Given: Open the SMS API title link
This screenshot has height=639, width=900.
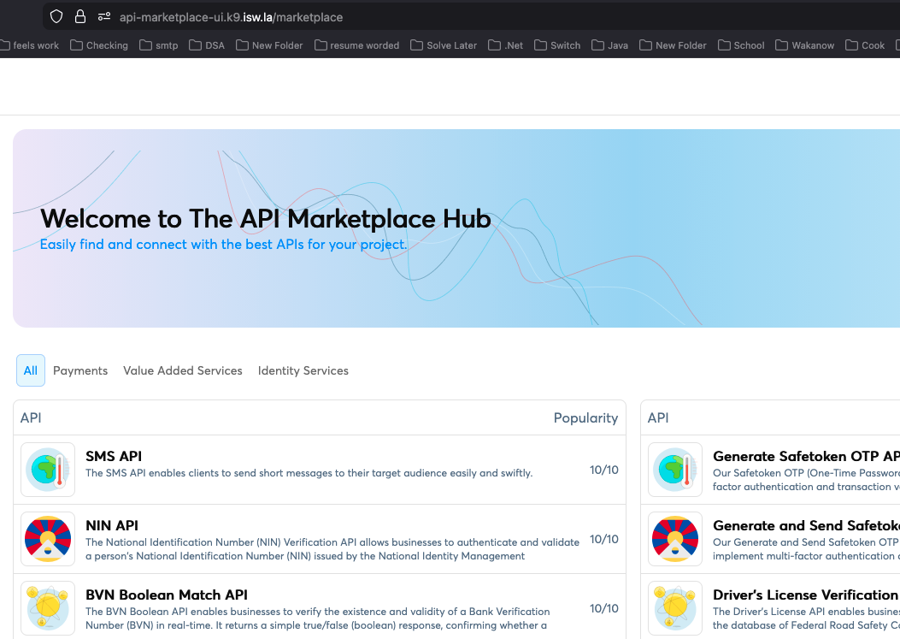Looking at the screenshot, I should [x=114, y=457].
